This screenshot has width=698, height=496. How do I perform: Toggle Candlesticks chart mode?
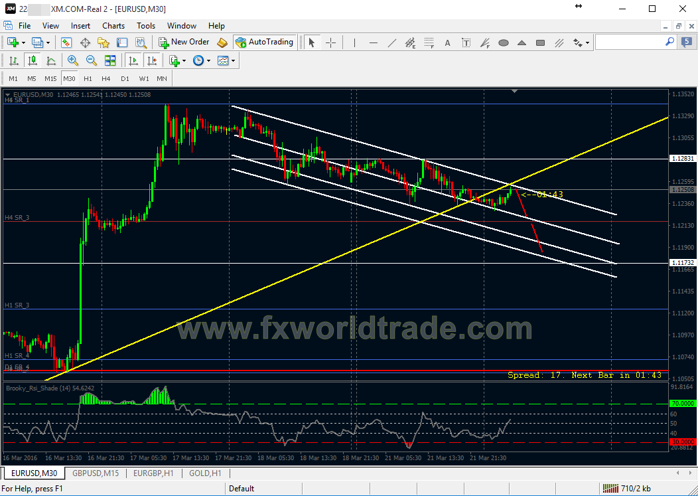(x=33, y=60)
